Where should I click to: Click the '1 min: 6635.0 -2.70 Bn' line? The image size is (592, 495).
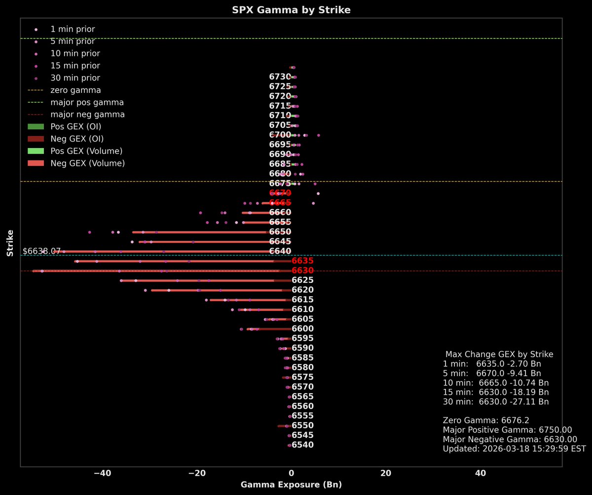(492, 364)
